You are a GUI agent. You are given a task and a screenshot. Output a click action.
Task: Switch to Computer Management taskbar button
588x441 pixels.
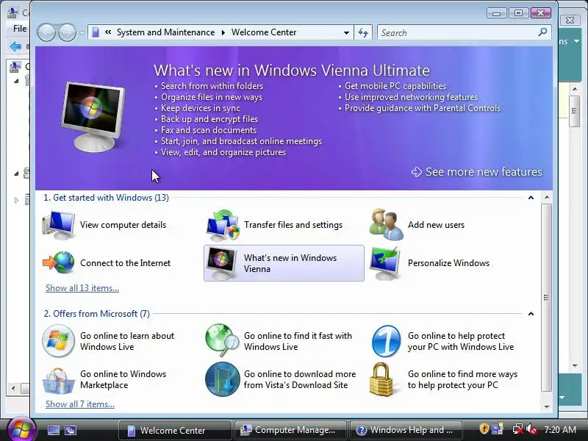tap(290, 430)
